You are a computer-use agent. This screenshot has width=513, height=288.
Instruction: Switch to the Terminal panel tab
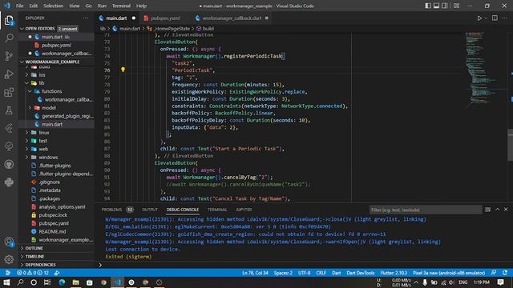pyautogui.click(x=217, y=210)
